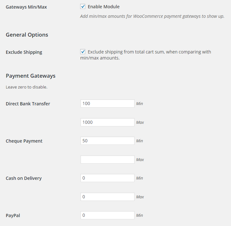This screenshot has width=231, height=226.
Task: Focus the Cash on Delivery Min field
Action: pos(108,178)
